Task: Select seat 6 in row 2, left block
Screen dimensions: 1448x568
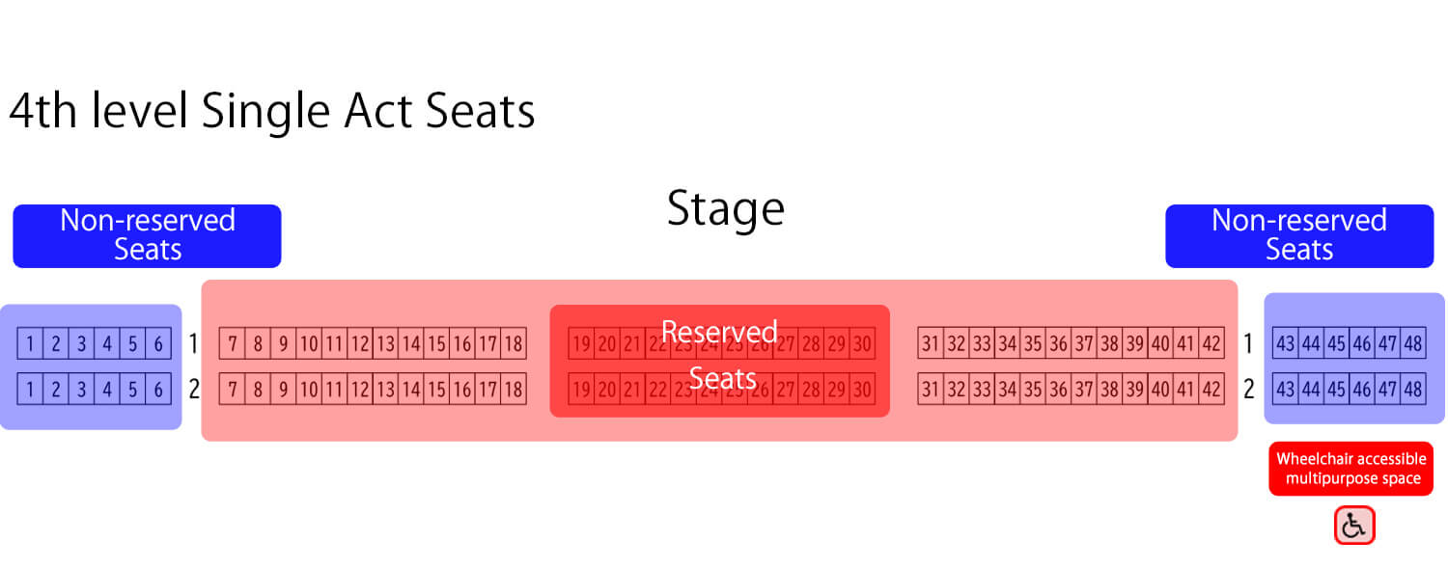Action: pos(159,390)
